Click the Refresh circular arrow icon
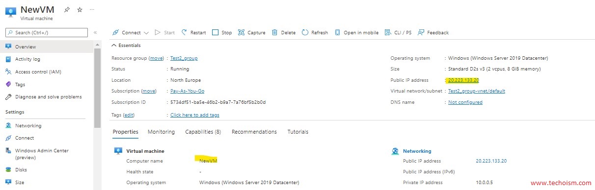Image resolution: width=595 pixels, height=190 pixels. pyautogui.click(x=305, y=32)
